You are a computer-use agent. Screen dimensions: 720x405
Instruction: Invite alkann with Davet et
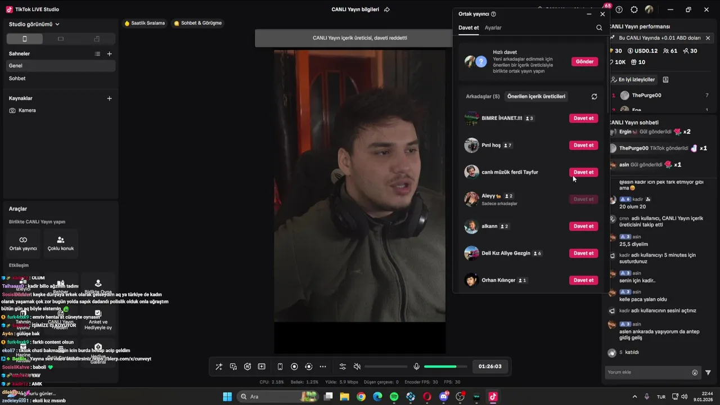583,226
